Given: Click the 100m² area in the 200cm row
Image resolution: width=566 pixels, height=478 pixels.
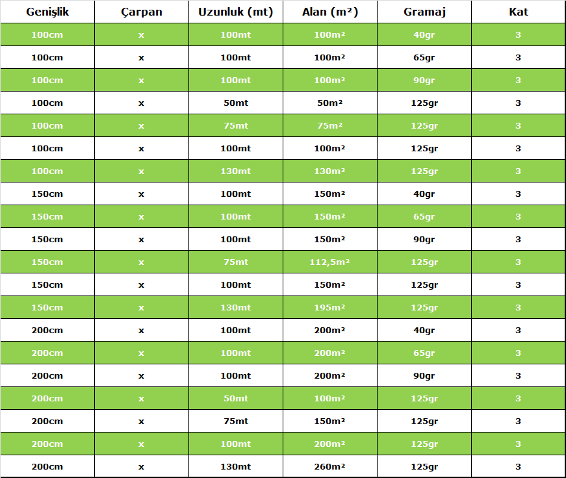Looking at the screenshot, I should click(329, 398).
